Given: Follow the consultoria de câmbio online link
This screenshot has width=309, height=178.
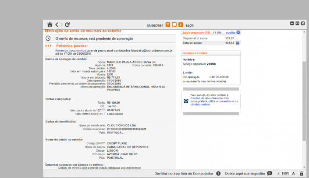Looking at the screenshot, I should click(x=225, y=102).
